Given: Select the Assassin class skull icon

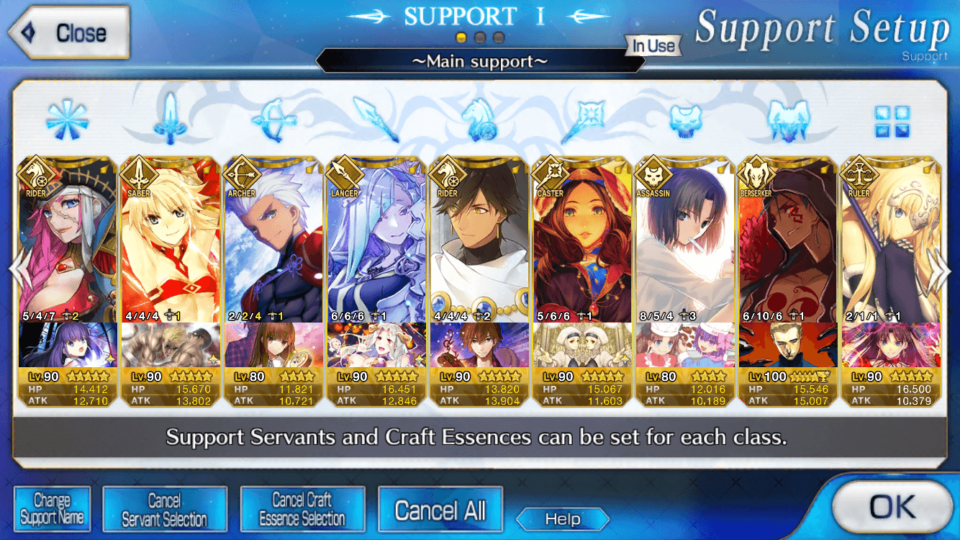Looking at the screenshot, I should coord(685,120).
